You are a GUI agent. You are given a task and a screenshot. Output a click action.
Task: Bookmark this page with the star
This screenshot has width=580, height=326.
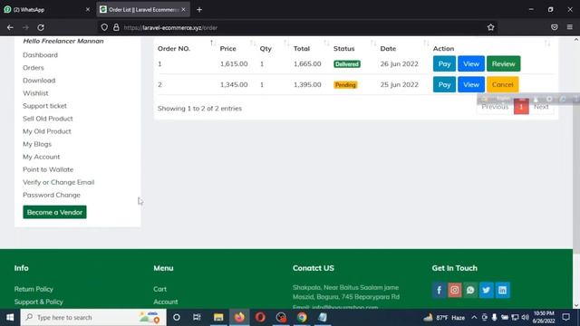[490, 27]
